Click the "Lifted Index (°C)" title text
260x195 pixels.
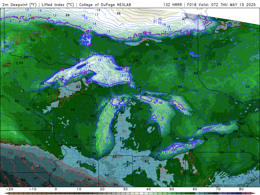coord(58,5)
